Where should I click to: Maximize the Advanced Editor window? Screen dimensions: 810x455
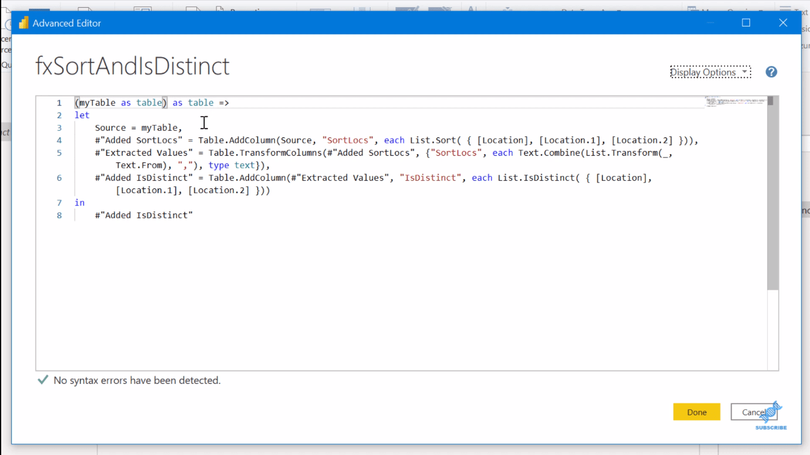pyautogui.click(x=746, y=23)
